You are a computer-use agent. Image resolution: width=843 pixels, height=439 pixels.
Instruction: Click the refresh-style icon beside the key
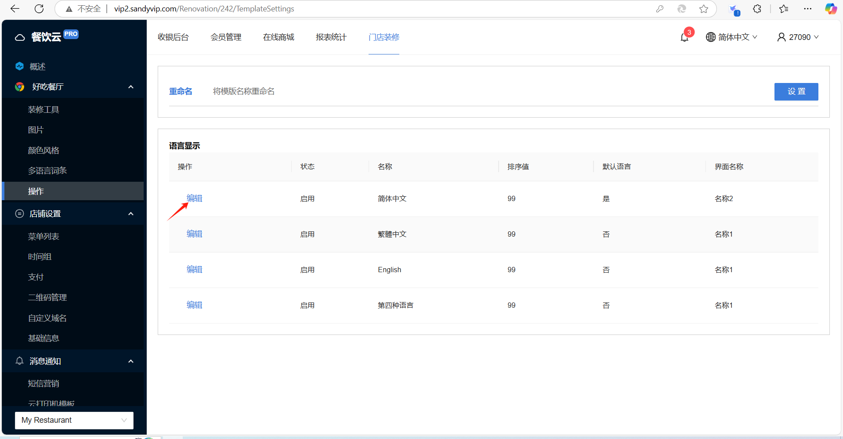[x=682, y=9]
